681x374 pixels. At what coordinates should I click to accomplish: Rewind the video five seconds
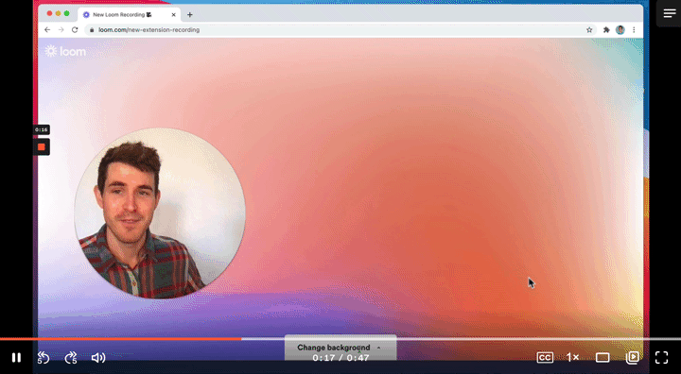tap(43, 358)
